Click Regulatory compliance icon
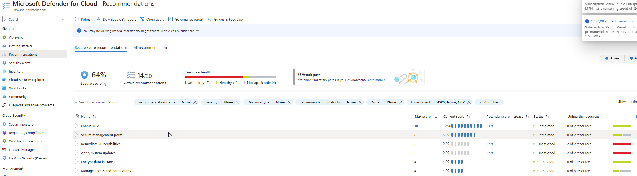637x176 pixels. (x=4, y=132)
